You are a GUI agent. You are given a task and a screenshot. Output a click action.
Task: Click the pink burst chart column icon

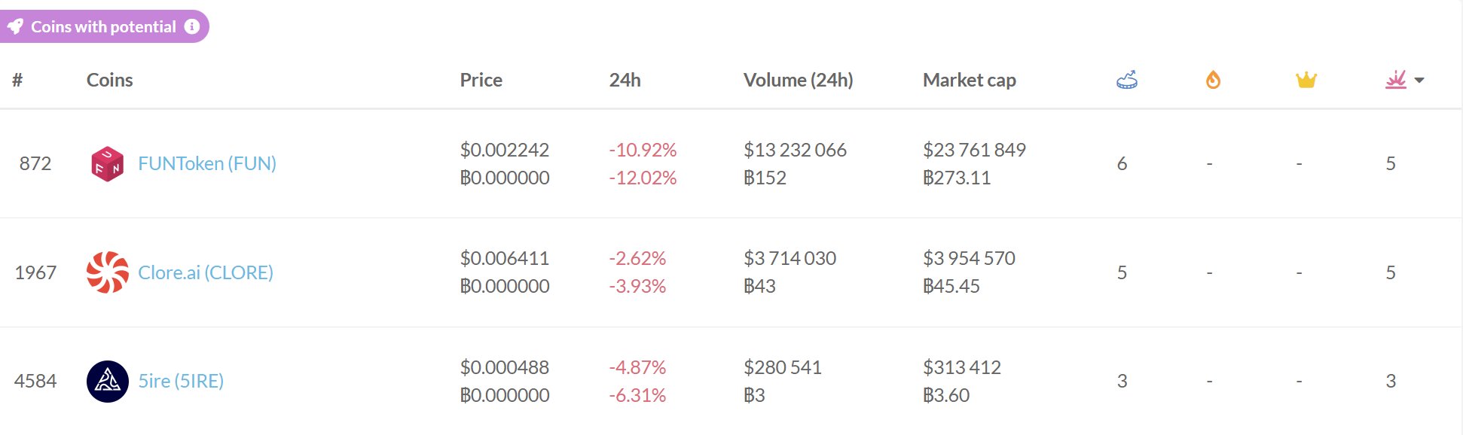[x=1395, y=80]
